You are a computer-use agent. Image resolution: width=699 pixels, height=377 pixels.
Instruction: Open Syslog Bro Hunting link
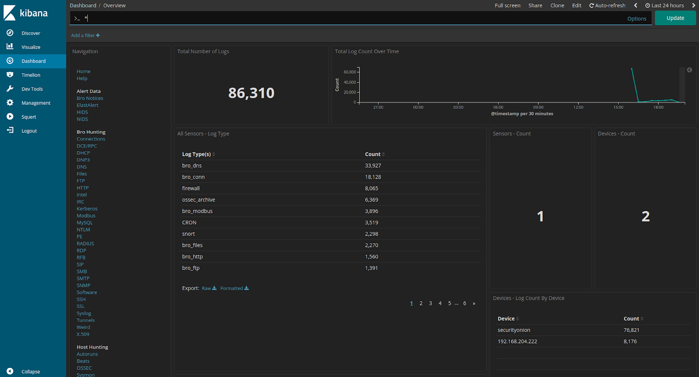pyautogui.click(x=84, y=314)
